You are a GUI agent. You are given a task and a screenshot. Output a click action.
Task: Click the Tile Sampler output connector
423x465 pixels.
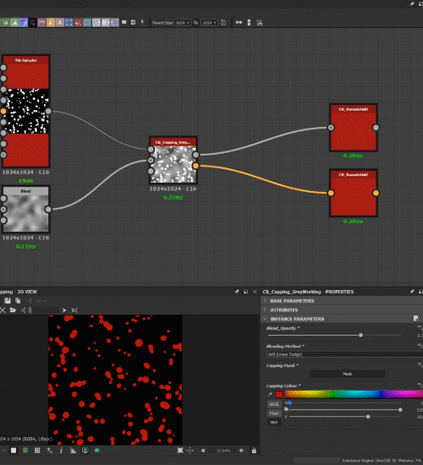(48, 112)
